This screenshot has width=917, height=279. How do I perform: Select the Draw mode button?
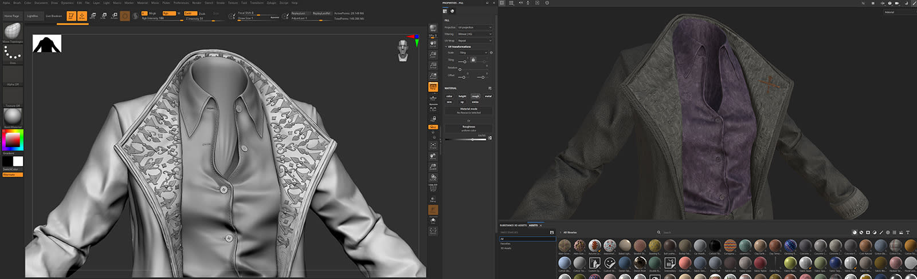pyautogui.click(x=82, y=16)
